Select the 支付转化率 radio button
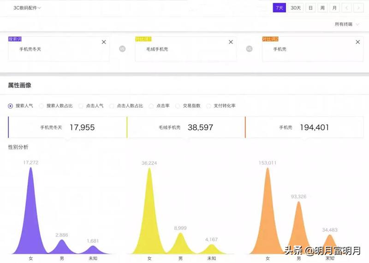 (208, 106)
